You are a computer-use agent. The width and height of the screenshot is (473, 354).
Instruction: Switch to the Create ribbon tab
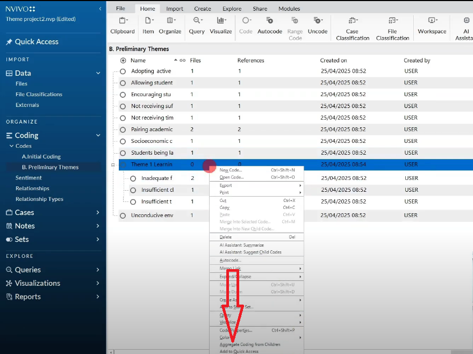203,9
